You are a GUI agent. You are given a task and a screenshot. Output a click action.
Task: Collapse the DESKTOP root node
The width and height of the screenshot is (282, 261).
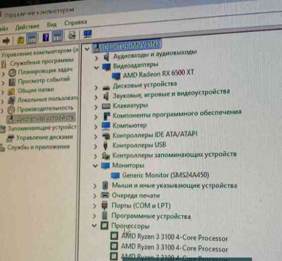coord(87,49)
